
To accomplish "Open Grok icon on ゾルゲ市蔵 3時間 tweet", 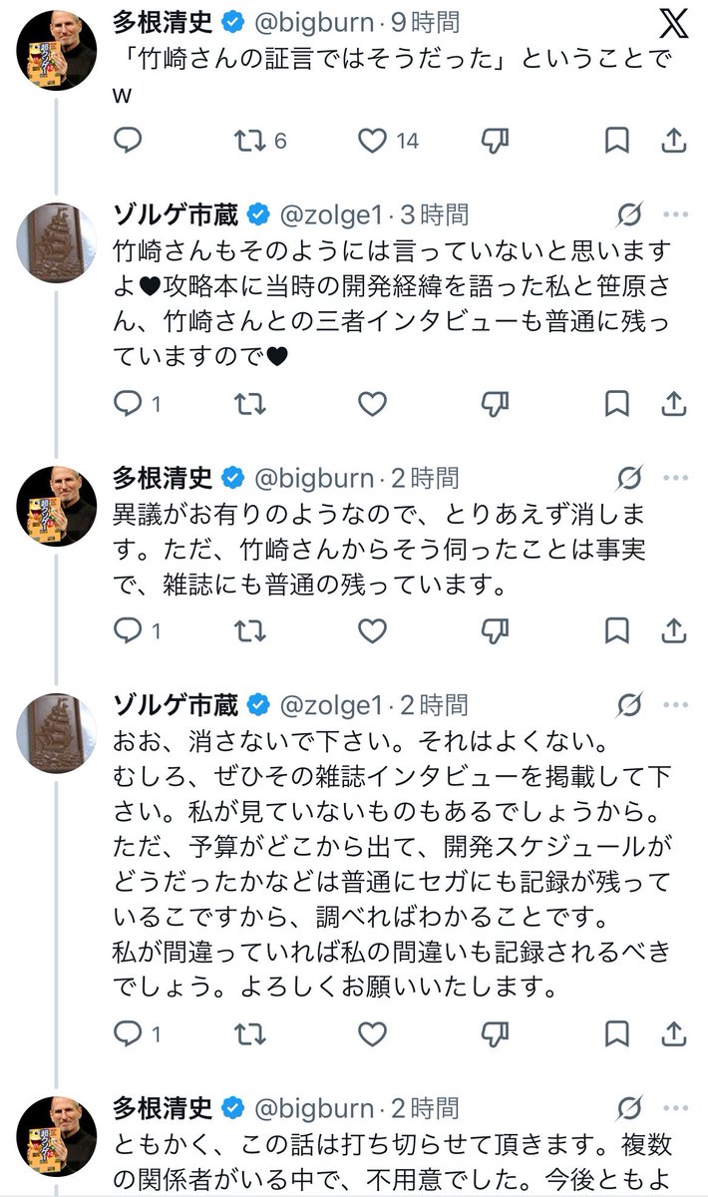I will [x=629, y=215].
